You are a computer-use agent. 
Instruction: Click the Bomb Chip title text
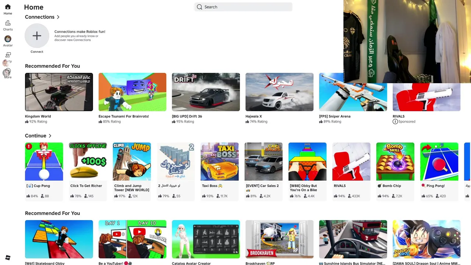pyautogui.click(x=389, y=186)
